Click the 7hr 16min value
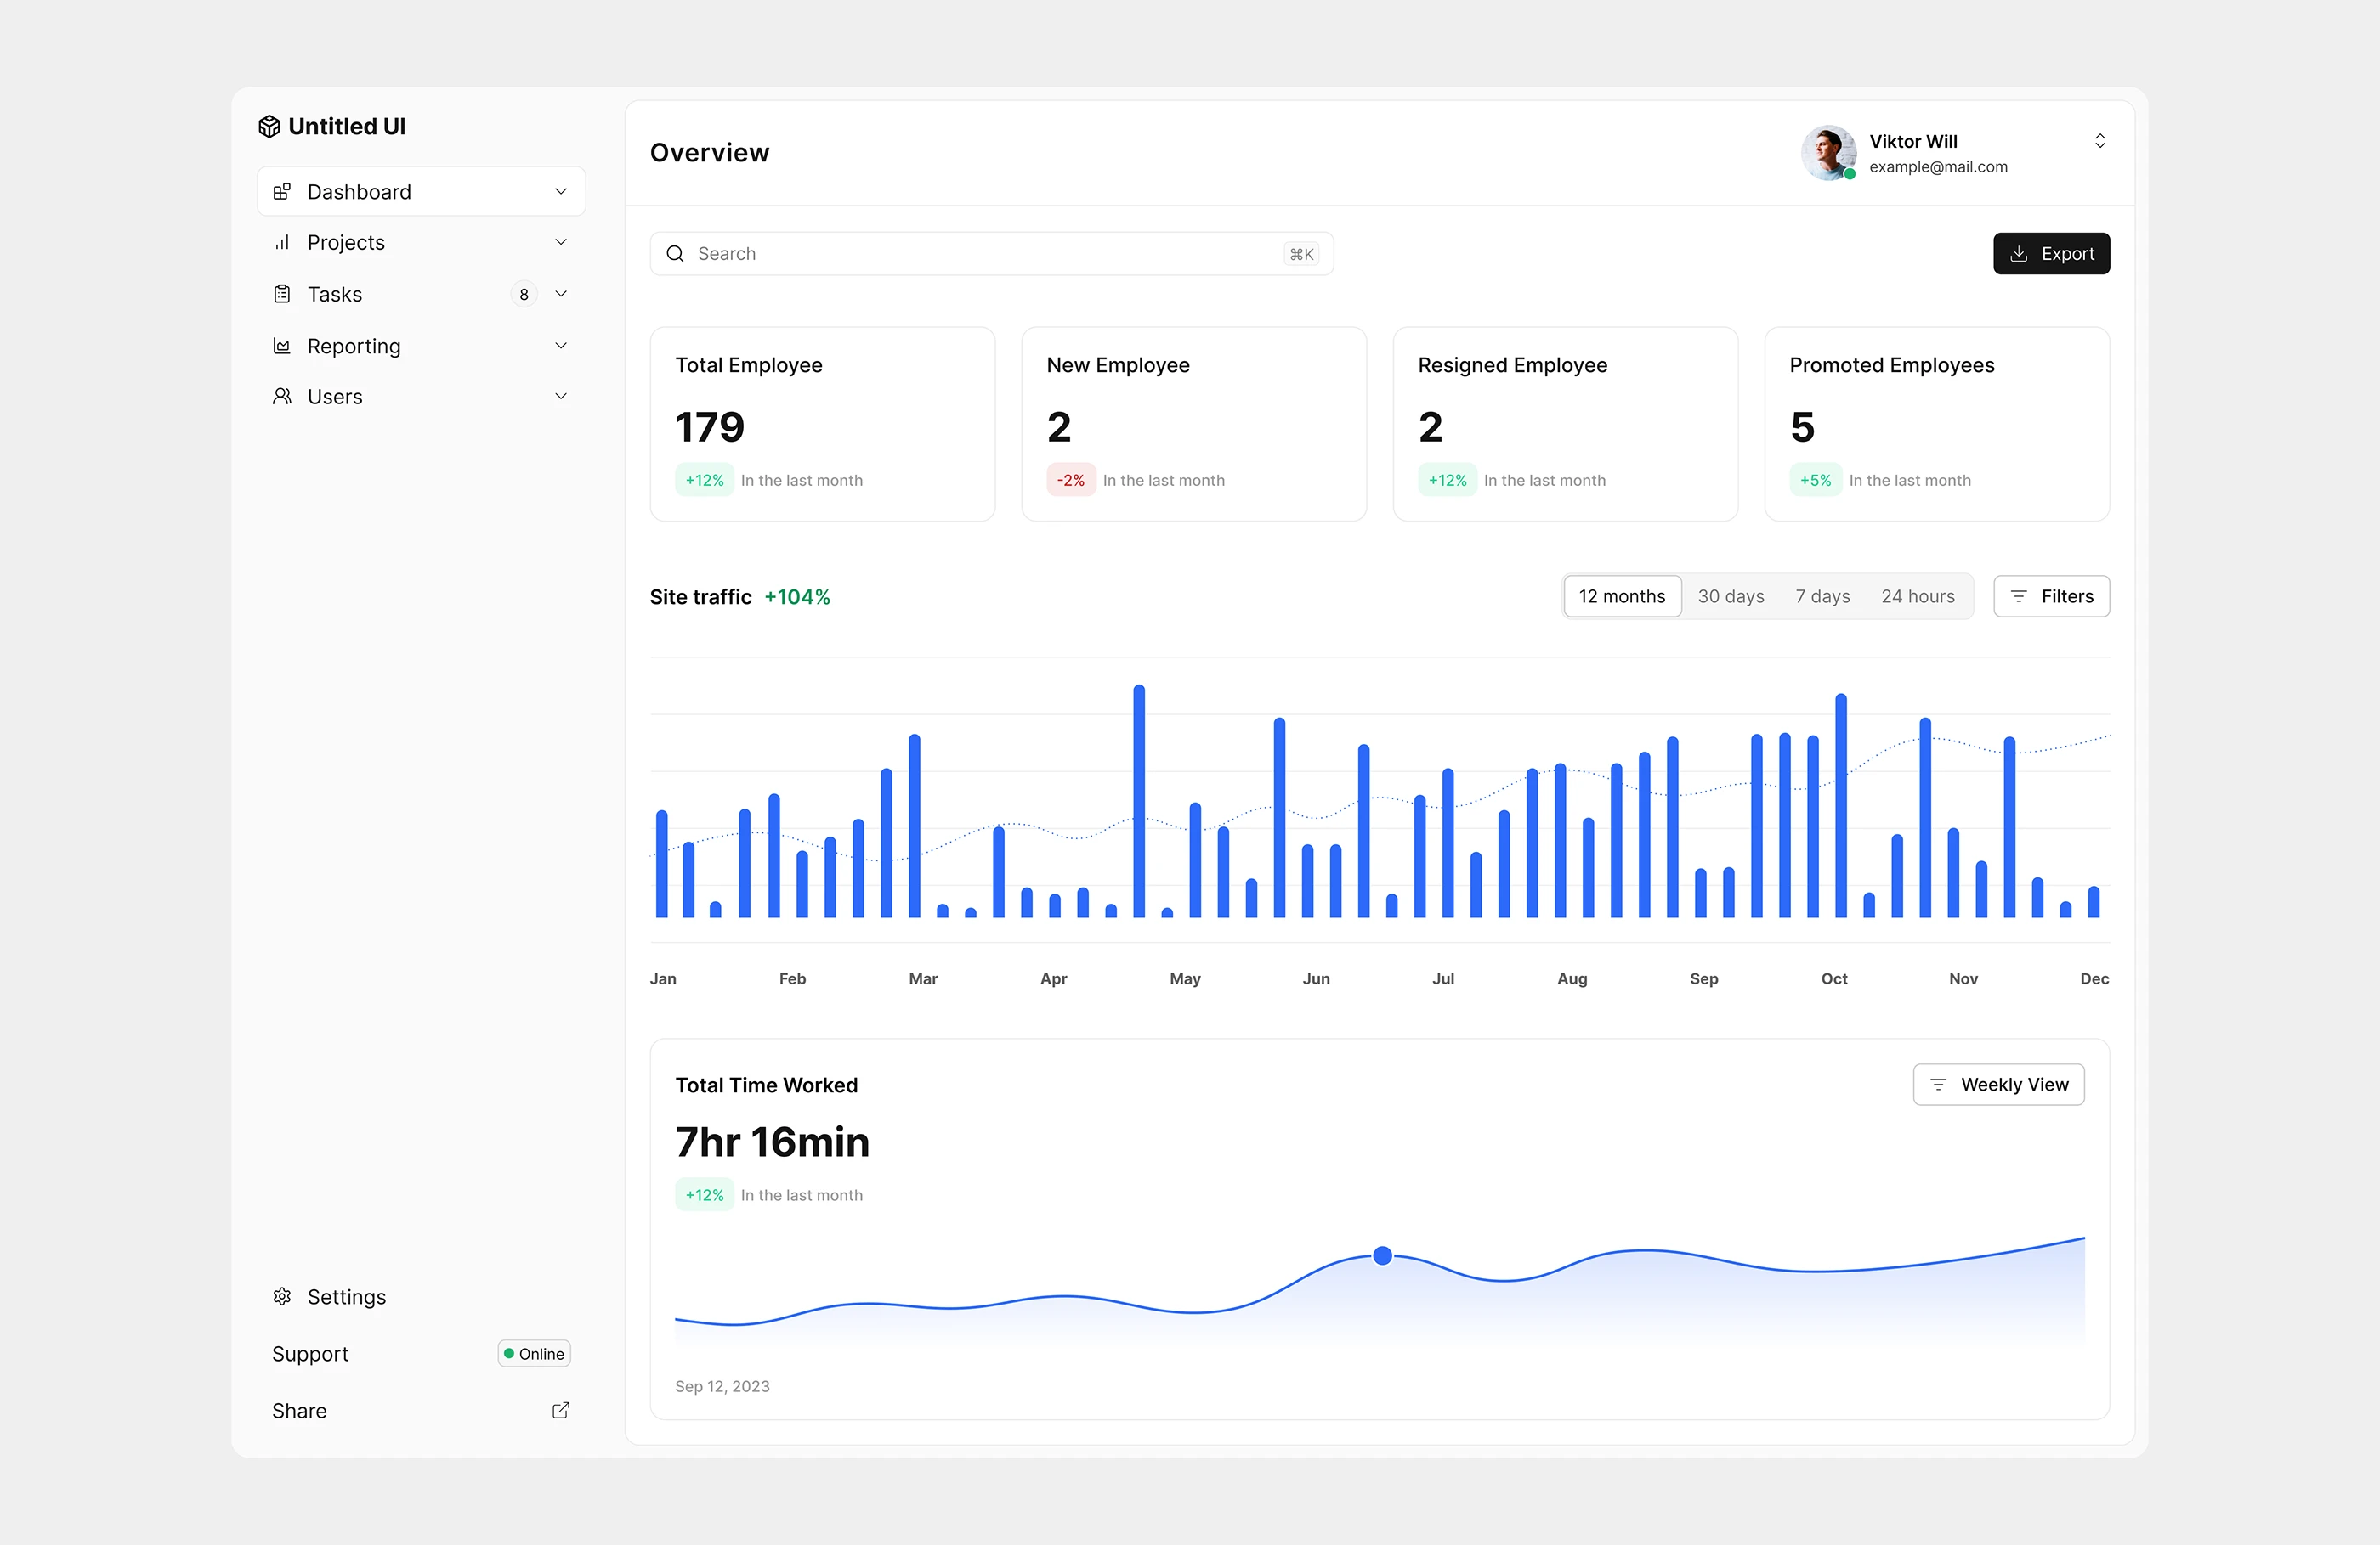2380x1545 pixels. (772, 1142)
